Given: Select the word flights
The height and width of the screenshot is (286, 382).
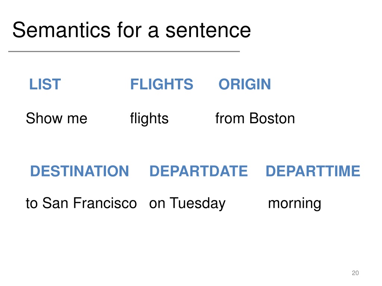Looking at the screenshot, I should click(149, 119).
